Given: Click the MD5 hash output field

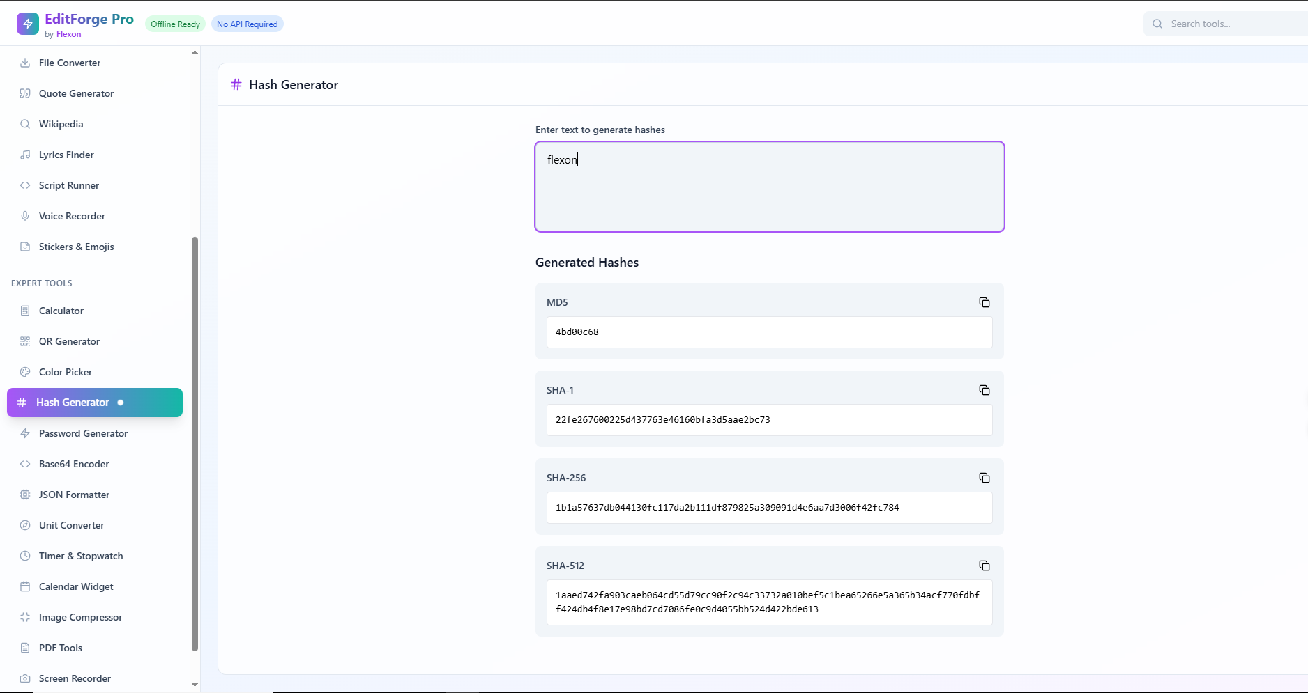Looking at the screenshot, I should [x=770, y=332].
